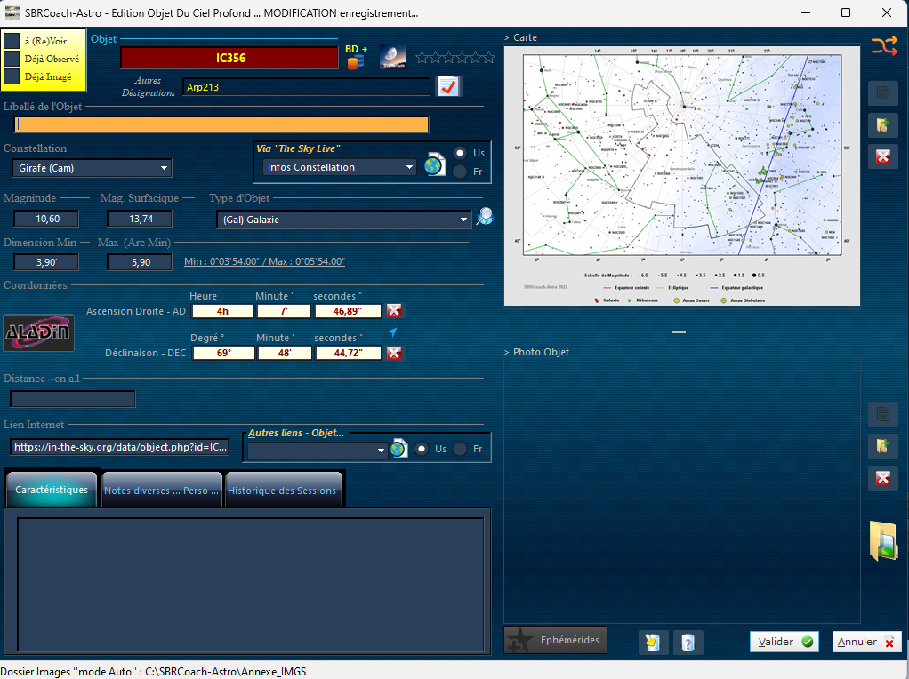Click the DEC Degré 69° field
Viewport: 909px width, 679px height.
tap(224, 353)
